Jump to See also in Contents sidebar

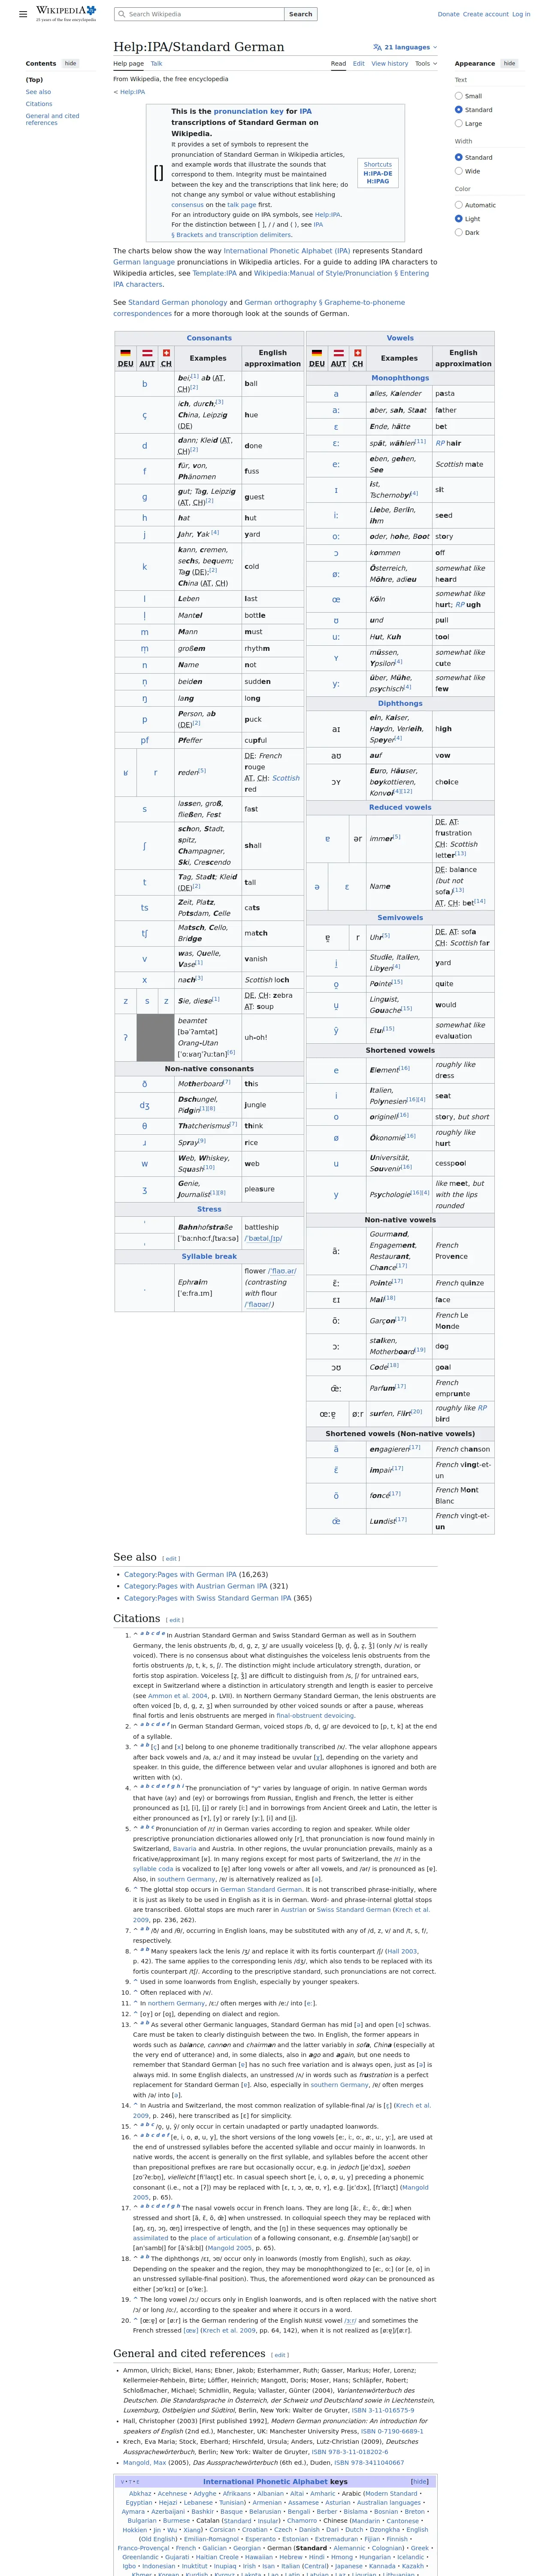[x=38, y=91]
